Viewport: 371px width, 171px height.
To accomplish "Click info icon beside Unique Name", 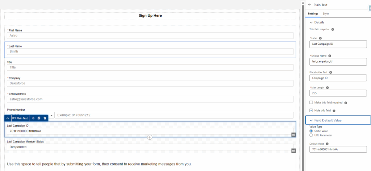I will click(330, 56).
